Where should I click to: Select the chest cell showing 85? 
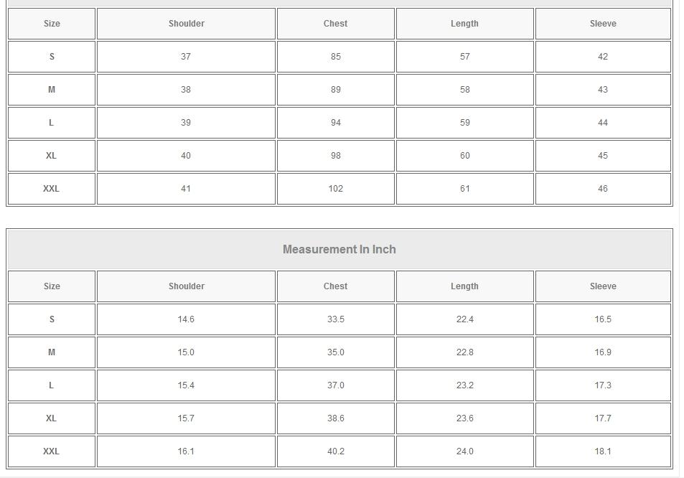[x=335, y=57]
